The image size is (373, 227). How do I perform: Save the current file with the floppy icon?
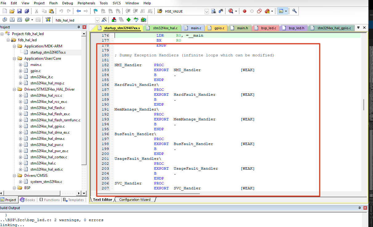pos(19,11)
